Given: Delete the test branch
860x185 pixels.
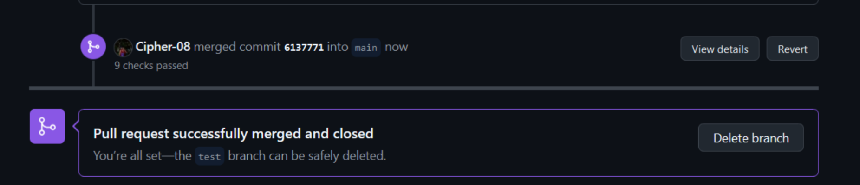Looking at the screenshot, I should (x=751, y=138).
